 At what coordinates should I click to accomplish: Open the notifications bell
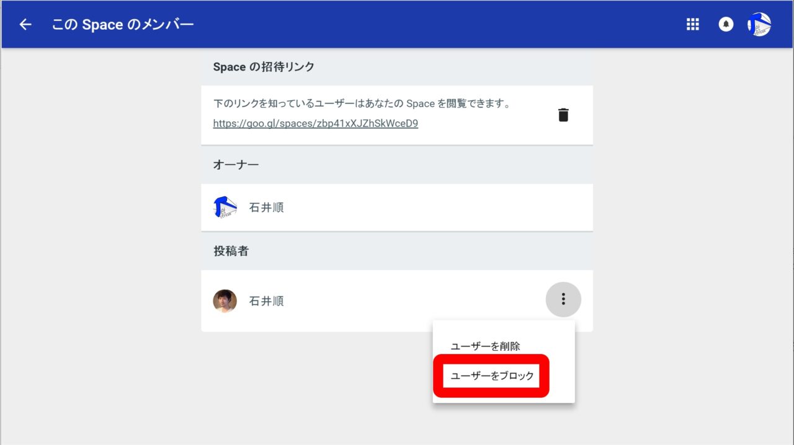pos(726,25)
